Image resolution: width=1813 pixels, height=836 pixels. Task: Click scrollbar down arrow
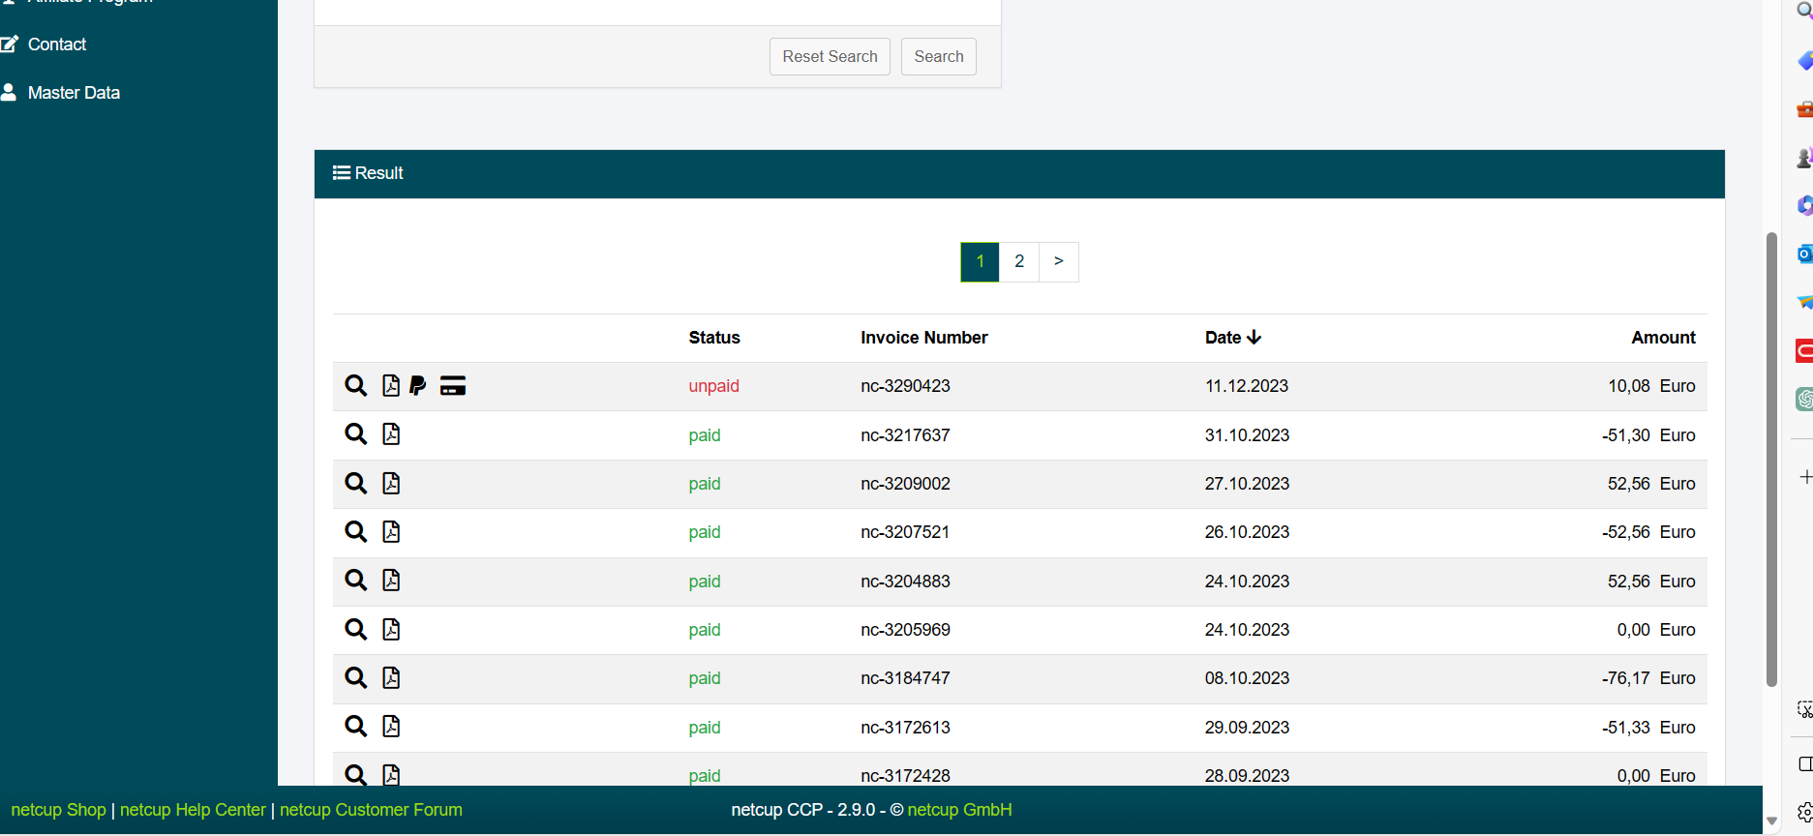tap(1771, 821)
